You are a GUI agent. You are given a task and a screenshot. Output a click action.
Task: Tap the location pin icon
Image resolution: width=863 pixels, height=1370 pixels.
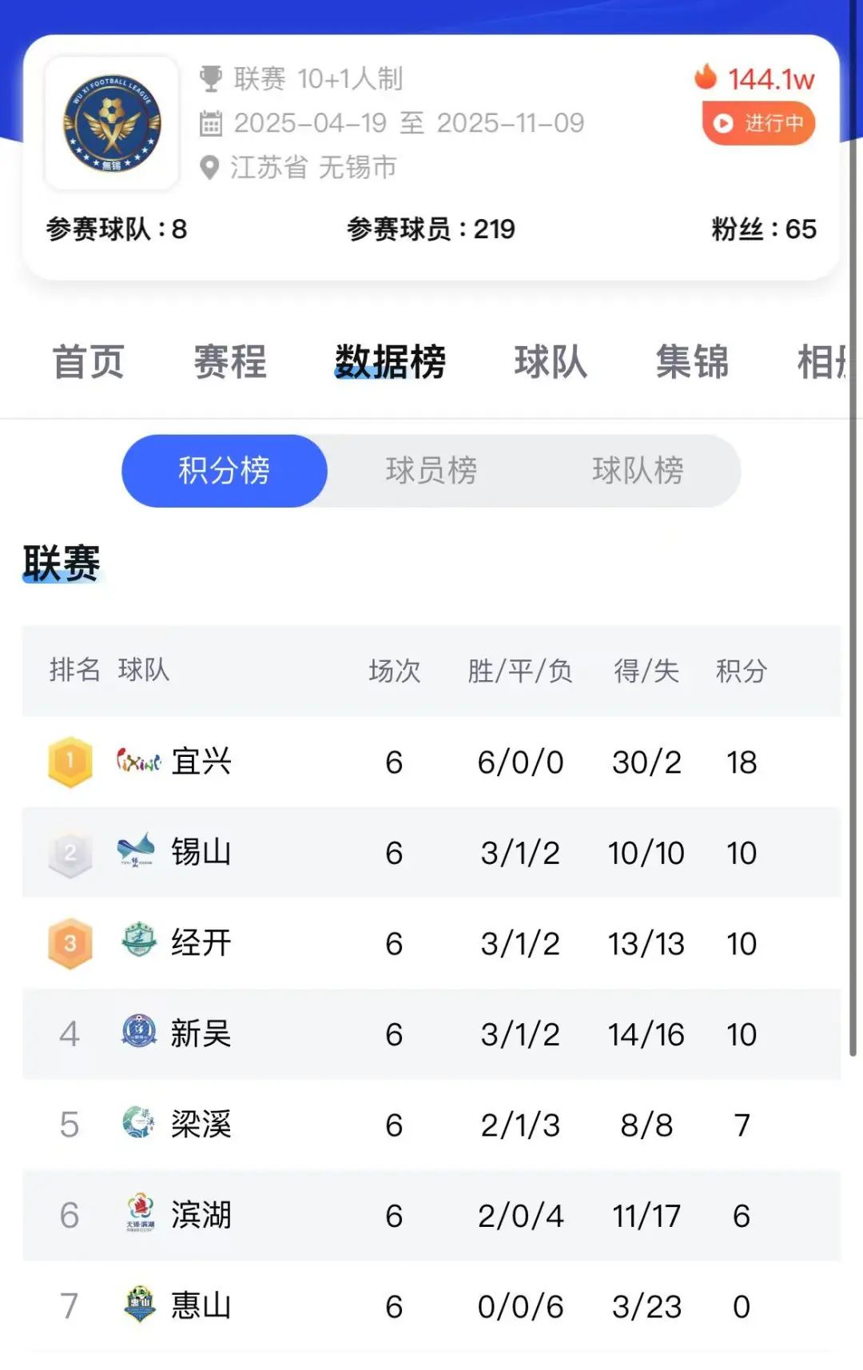pyautogui.click(x=209, y=168)
